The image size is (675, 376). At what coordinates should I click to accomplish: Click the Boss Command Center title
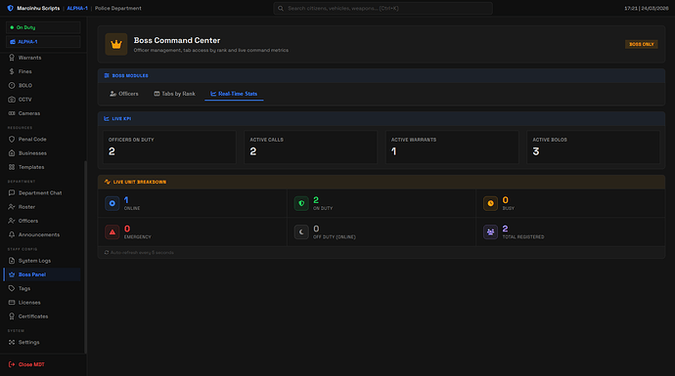click(177, 40)
